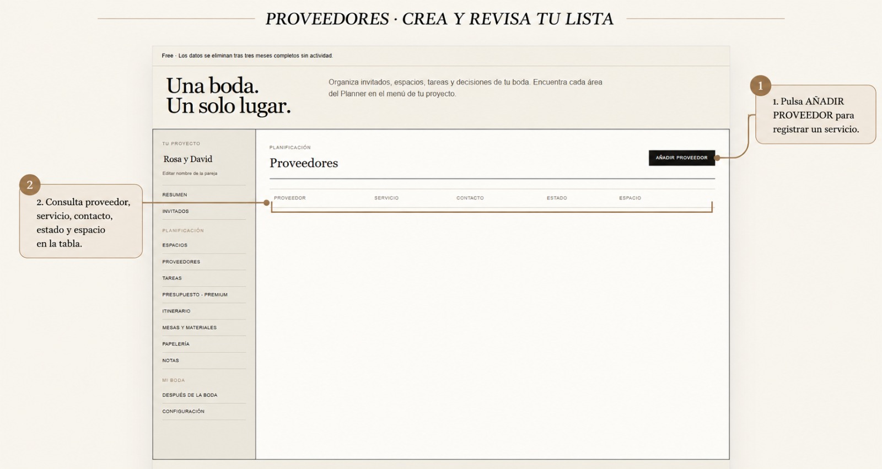
Task: Select Papelería in the sidebar
Action: pos(176,344)
